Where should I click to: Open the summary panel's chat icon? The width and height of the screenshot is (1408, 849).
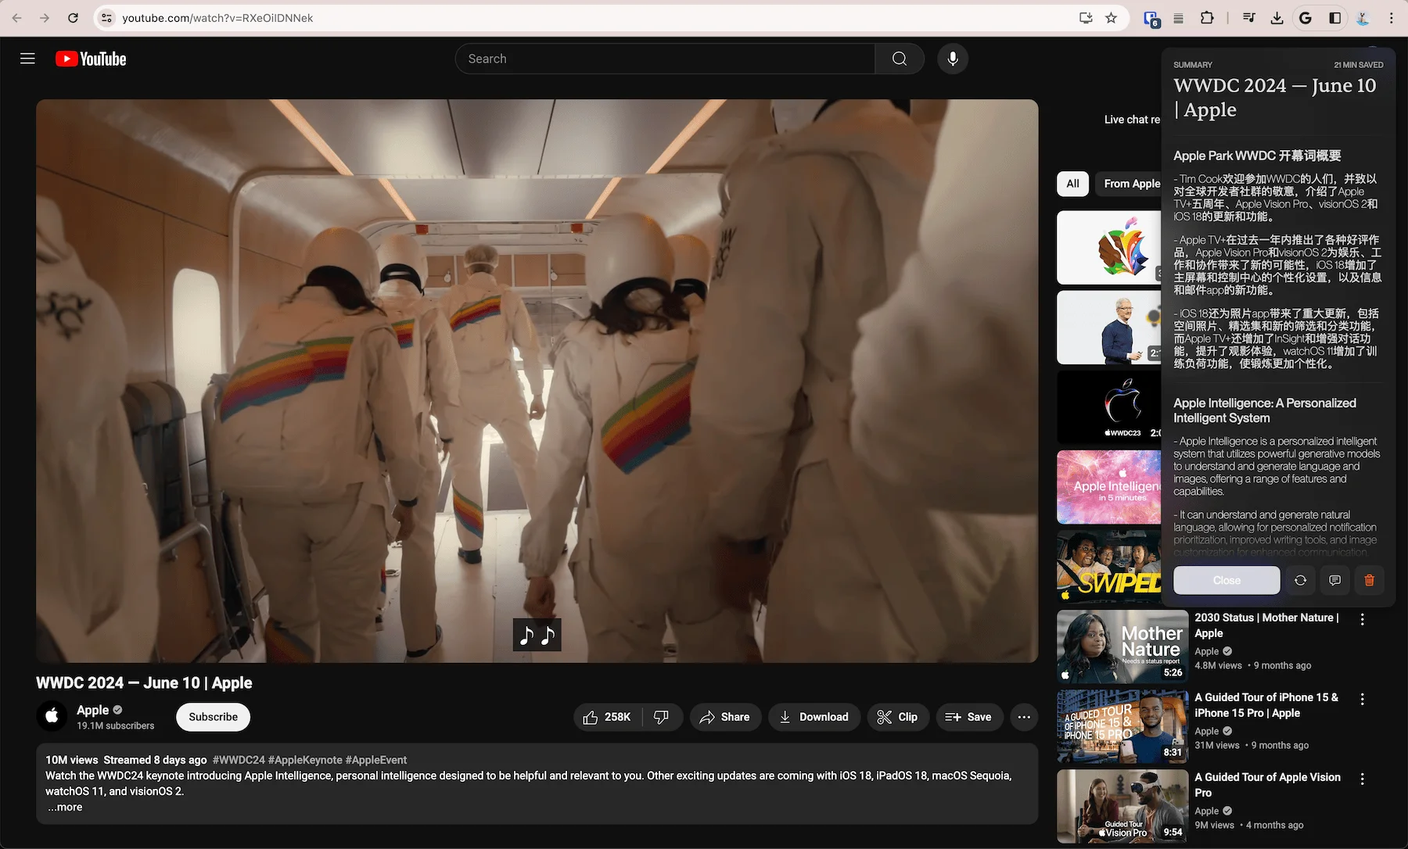click(1334, 580)
